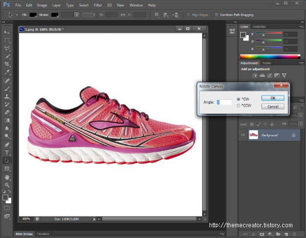Create a new layer
This screenshot has height=238, width=306.
287,234
